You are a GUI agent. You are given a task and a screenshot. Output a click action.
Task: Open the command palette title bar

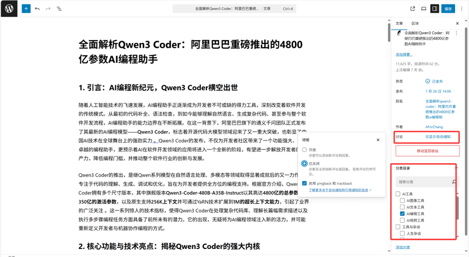point(234,9)
